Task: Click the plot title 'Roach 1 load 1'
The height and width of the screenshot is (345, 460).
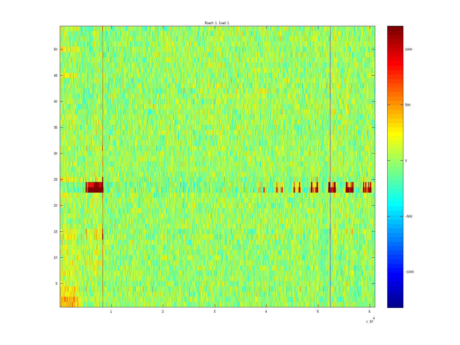Action: 217,23
